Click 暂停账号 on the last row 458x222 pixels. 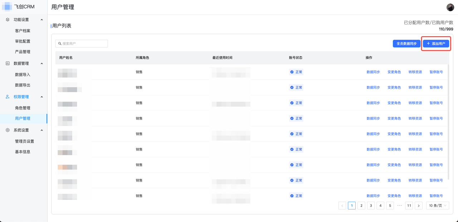pyautogui.click(x=436, y=196)
